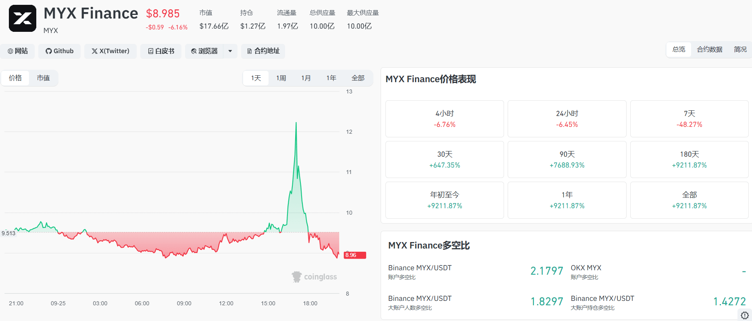Set chart range to 全部
The width and height of the screenshot is (752, 321).
click(358, 78)
